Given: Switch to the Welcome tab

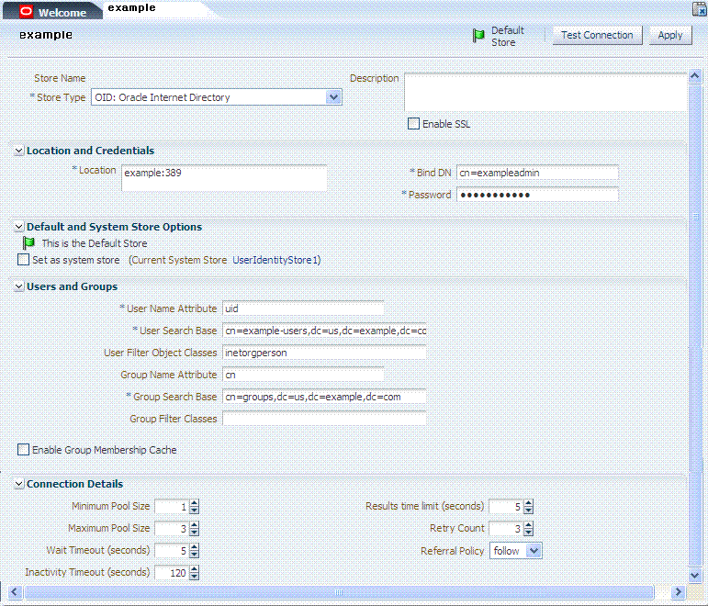Looking at the screenshot, I should (x=53, y=12).
